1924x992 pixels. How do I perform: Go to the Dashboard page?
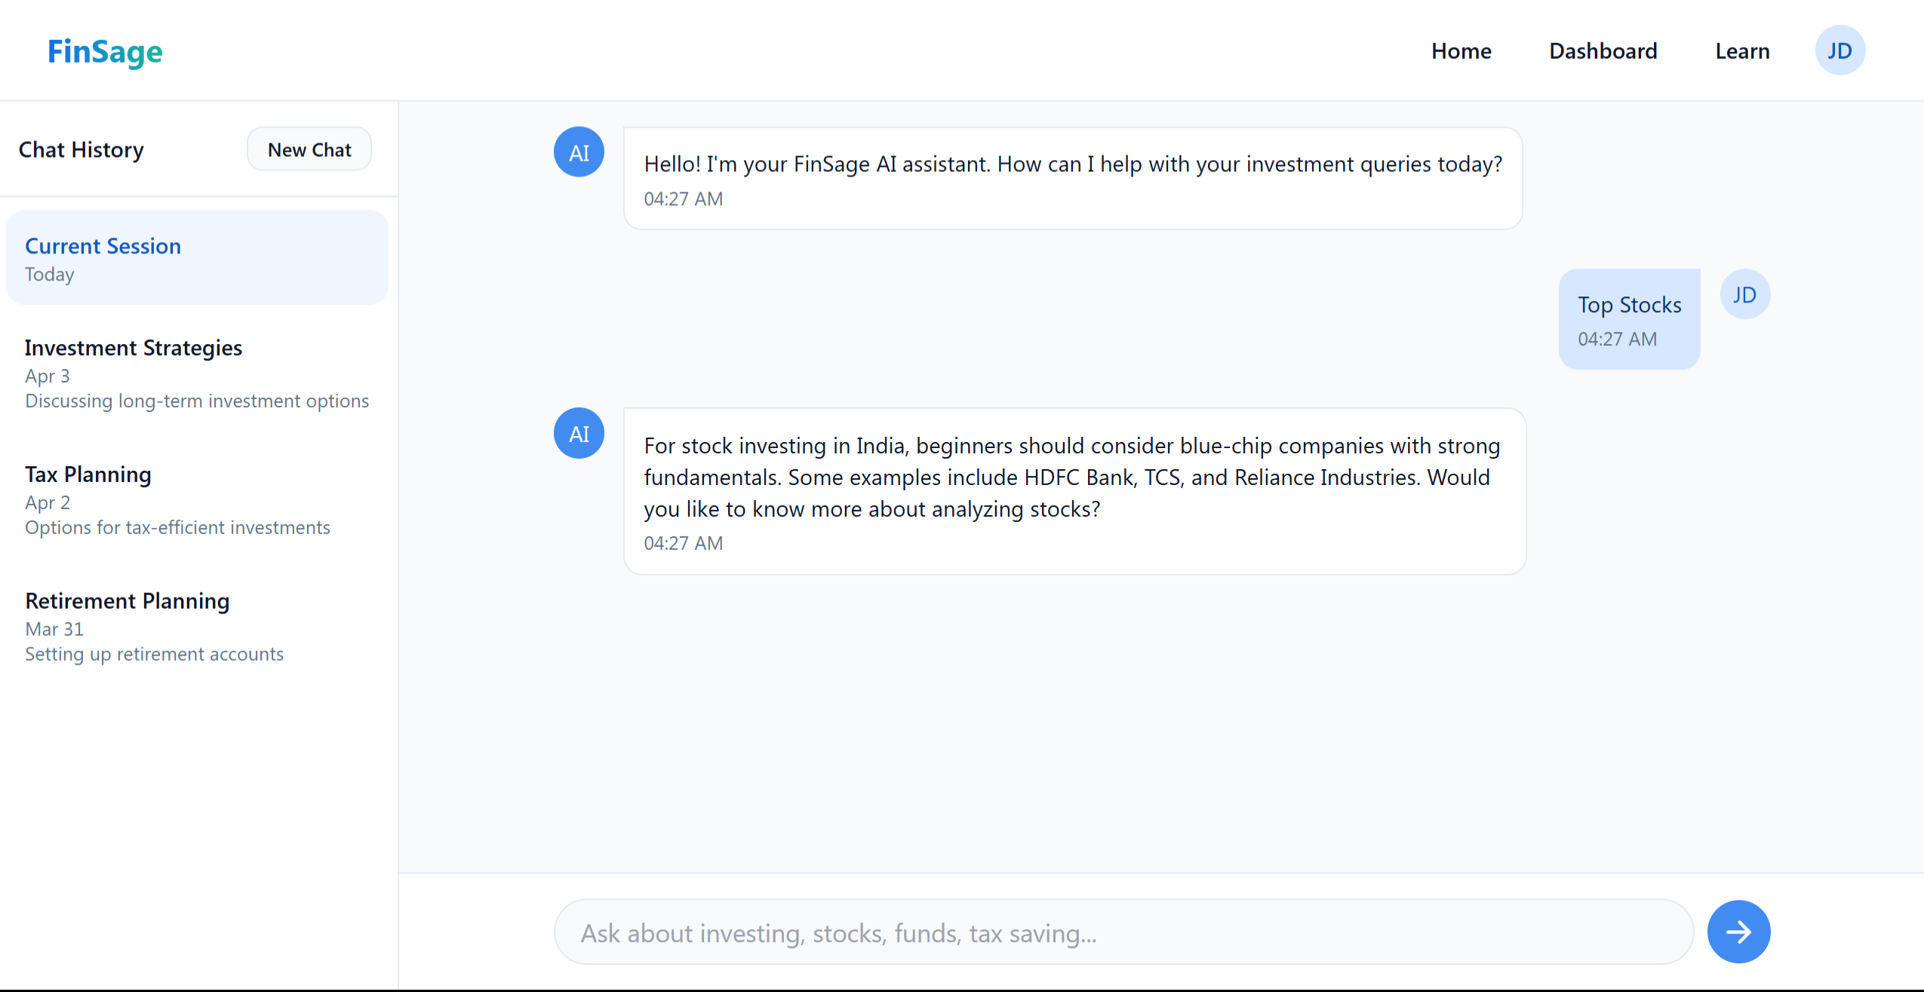(x=1603, y=51)
